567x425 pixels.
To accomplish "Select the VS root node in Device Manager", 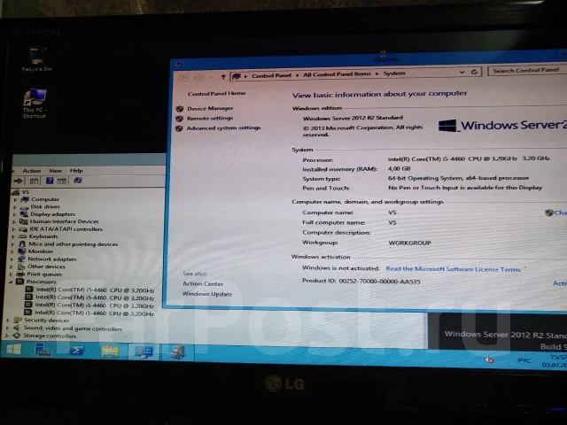I will click(x=26, y=192).
